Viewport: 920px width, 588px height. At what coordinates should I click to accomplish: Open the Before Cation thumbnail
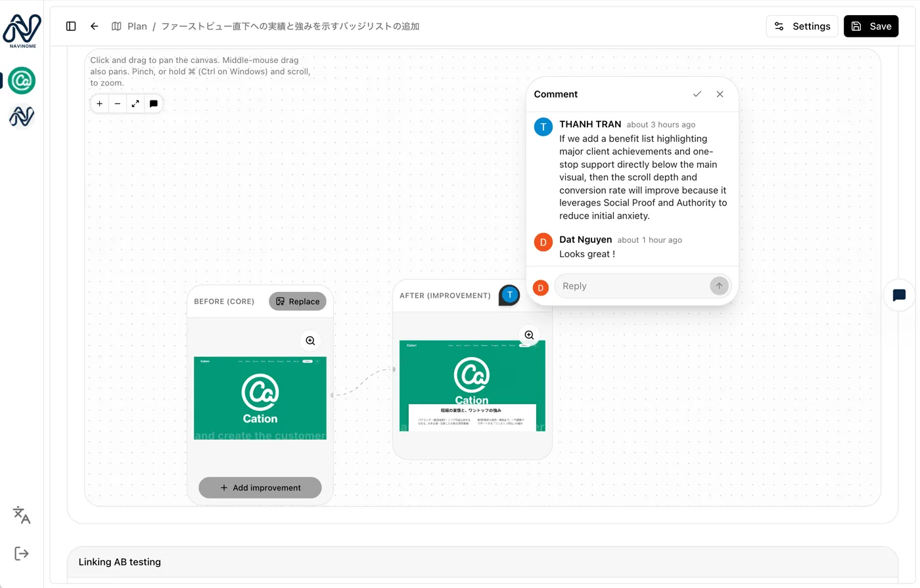tap(260, 398)
